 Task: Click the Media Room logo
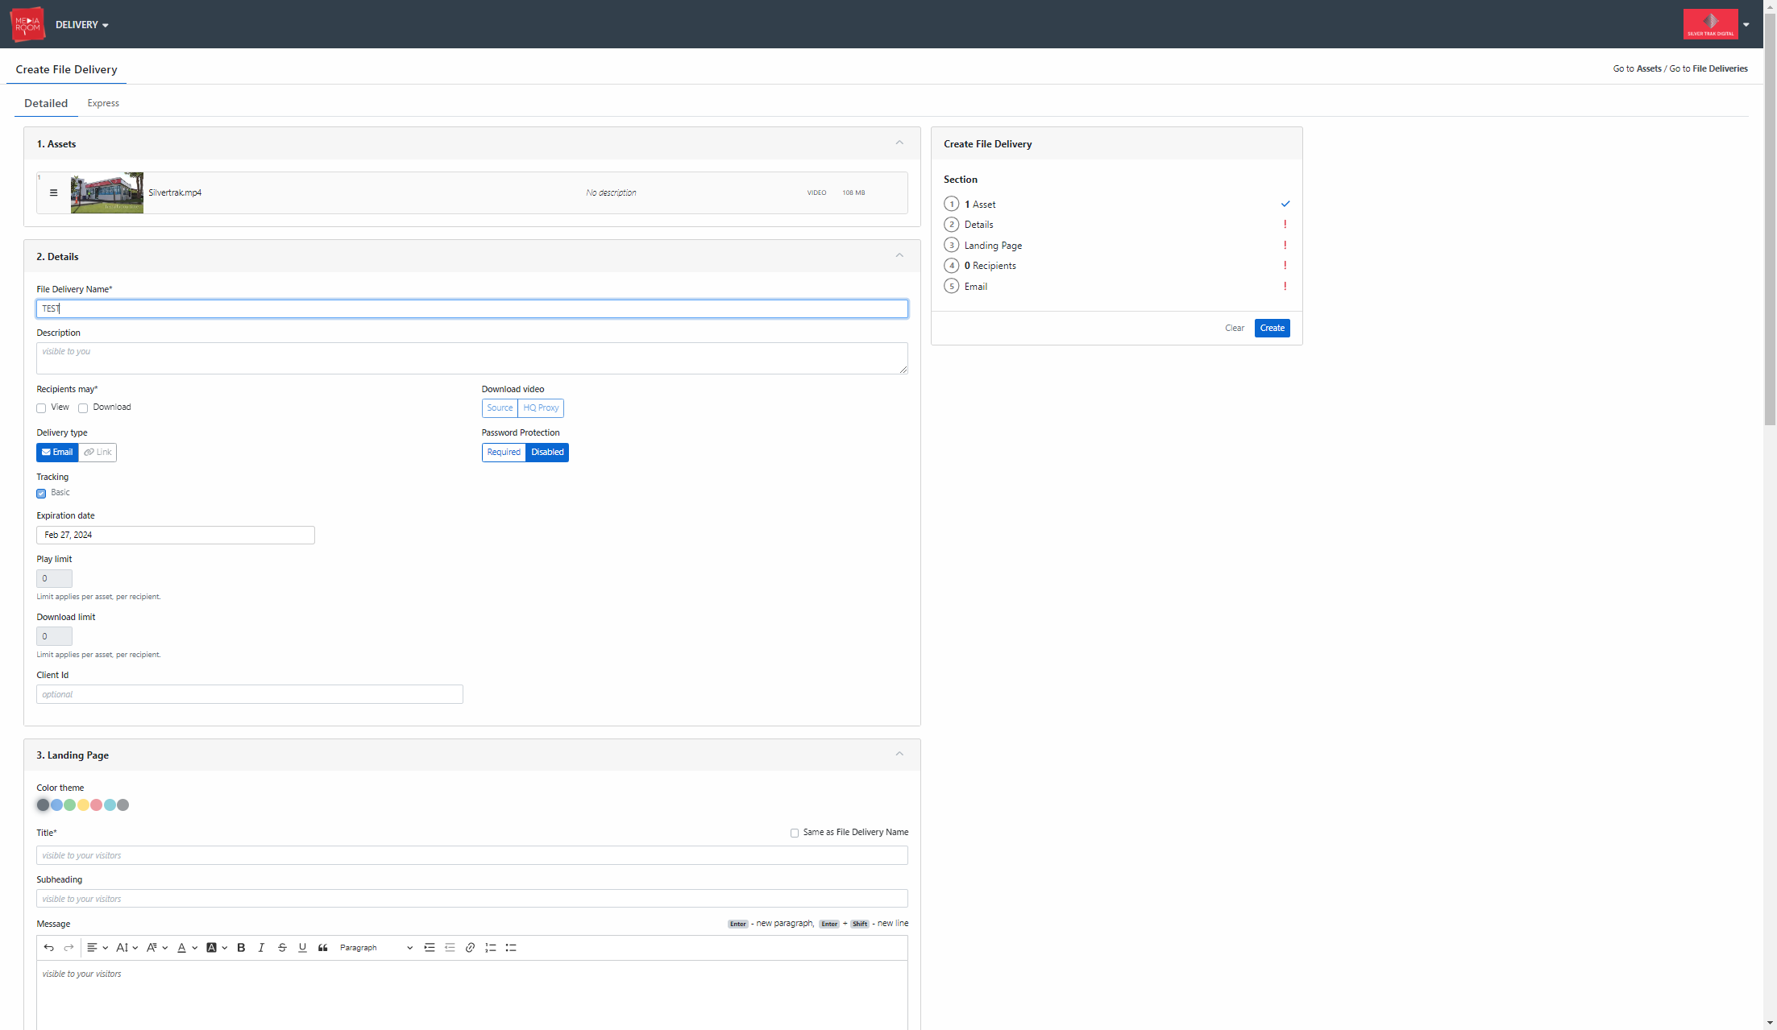(27, 24)
